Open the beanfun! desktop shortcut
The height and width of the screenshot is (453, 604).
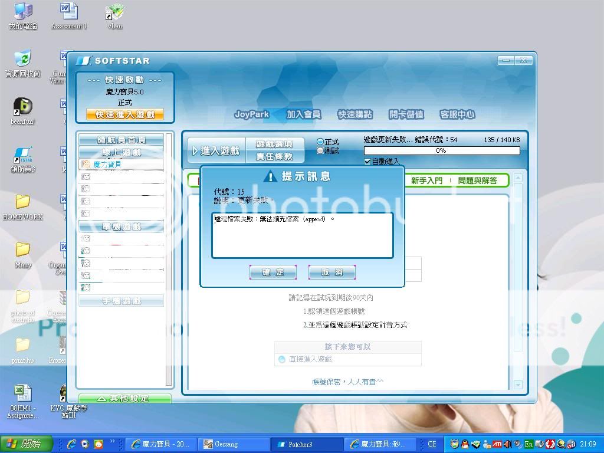coord(22,107)
